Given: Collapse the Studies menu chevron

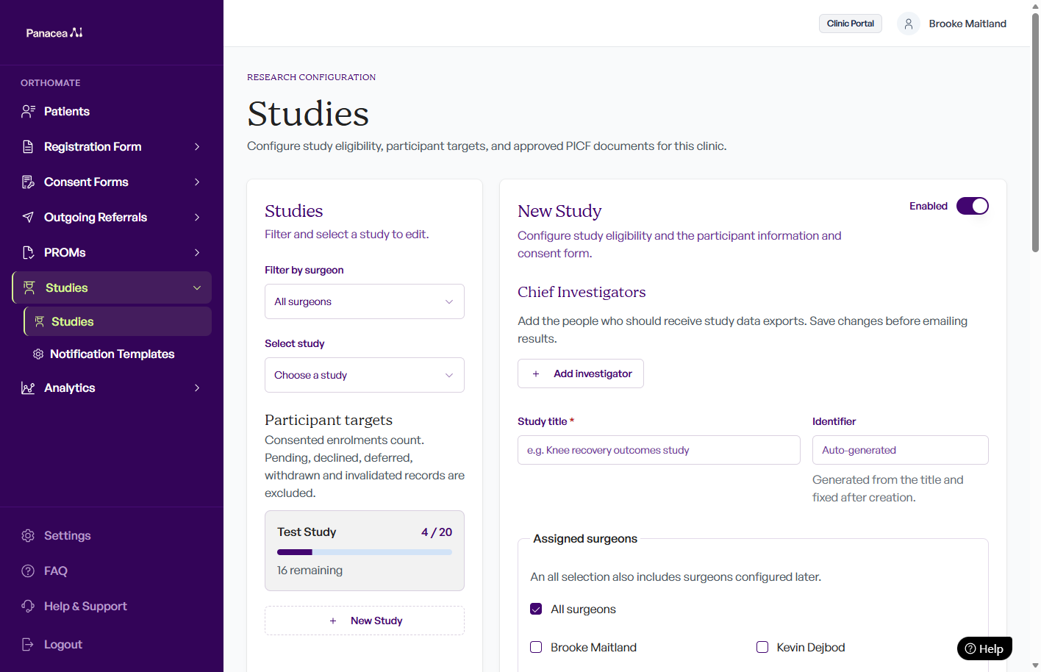Looking at the screenshot, I should click(x=197, y=287).
